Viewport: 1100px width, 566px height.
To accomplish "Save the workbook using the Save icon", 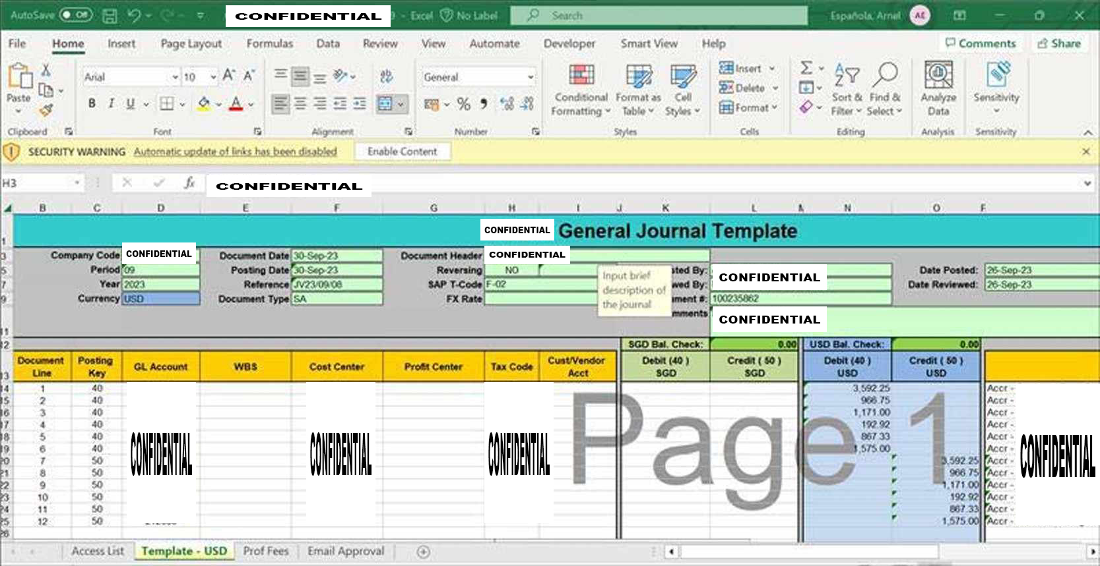I will (x=110, y=16).
